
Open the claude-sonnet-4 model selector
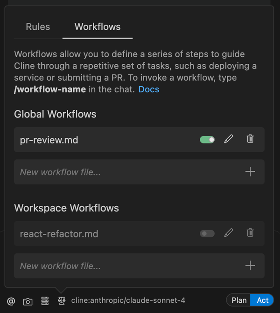point(128,301)
